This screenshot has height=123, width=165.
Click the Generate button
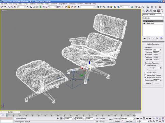tap(148, 83)
